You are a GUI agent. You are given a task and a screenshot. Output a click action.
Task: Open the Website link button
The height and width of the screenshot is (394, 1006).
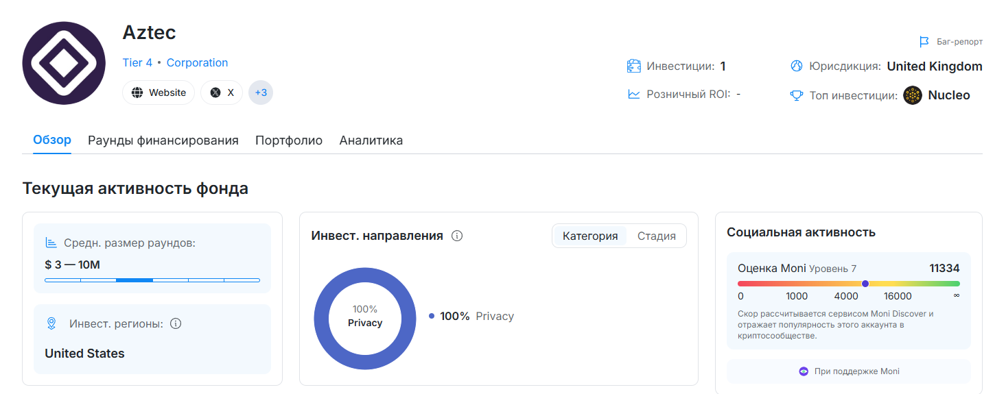pyautogui.click(x=159, y=93)
